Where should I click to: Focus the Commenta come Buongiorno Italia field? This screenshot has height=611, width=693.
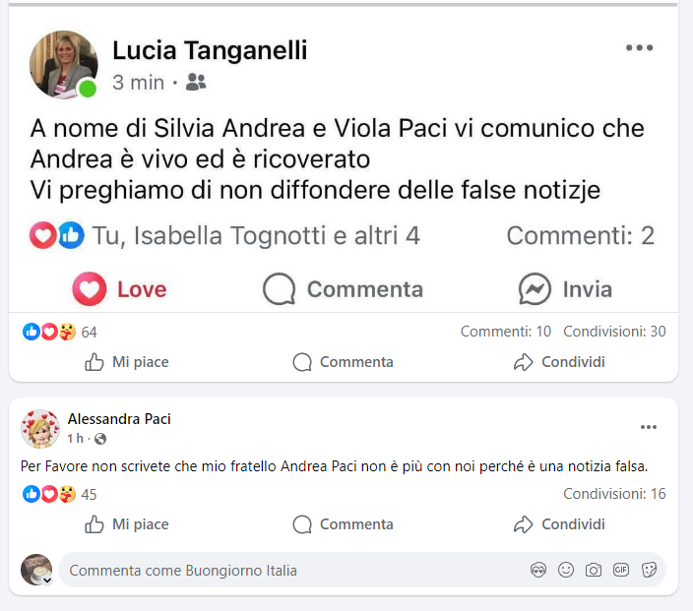tap(285, 571)
